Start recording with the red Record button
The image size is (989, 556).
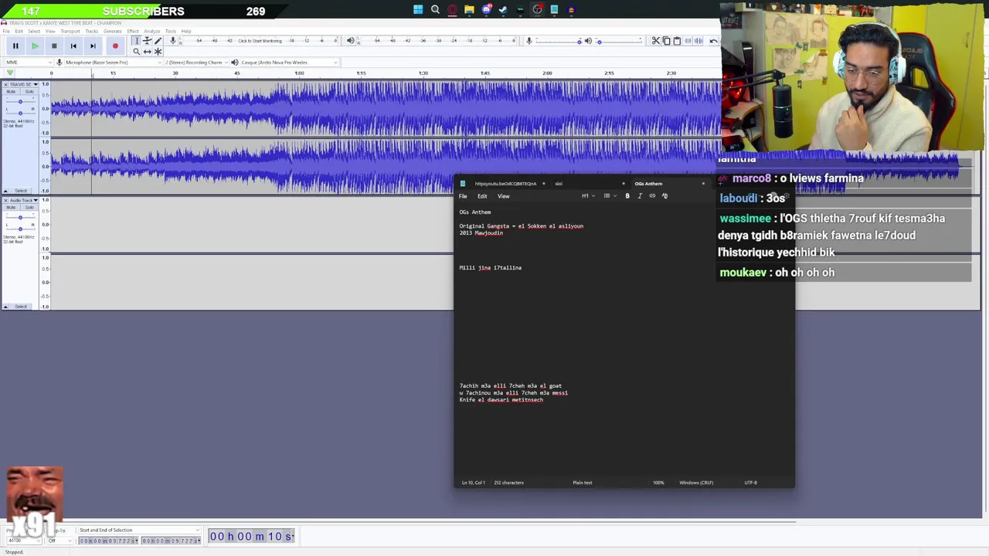115,46
